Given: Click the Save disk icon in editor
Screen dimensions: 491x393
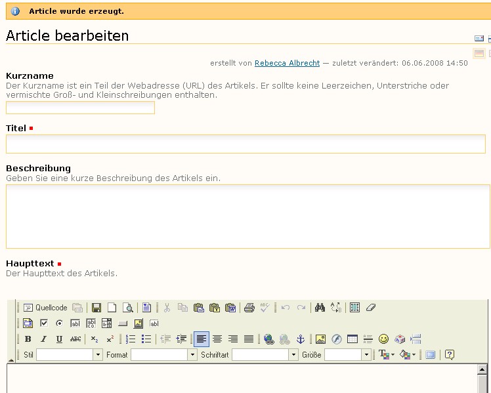Looking at the screenshot, I should pyautogui.click(x=96, y=308).
